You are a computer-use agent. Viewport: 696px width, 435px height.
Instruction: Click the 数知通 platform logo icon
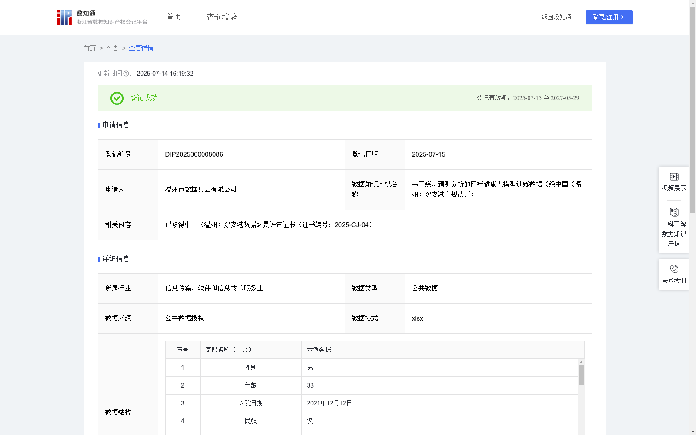pyautogui.click(x=64, y=17)
